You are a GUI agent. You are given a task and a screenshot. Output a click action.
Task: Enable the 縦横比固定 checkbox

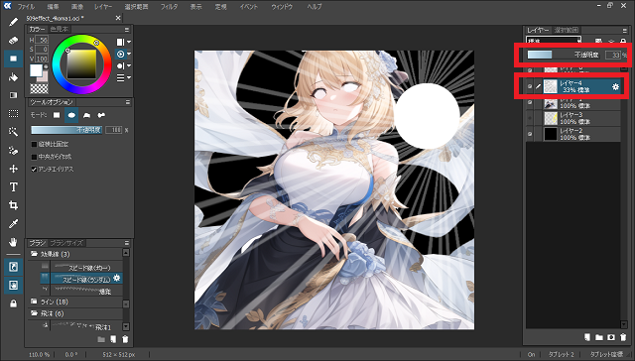[x=34, y=144]
